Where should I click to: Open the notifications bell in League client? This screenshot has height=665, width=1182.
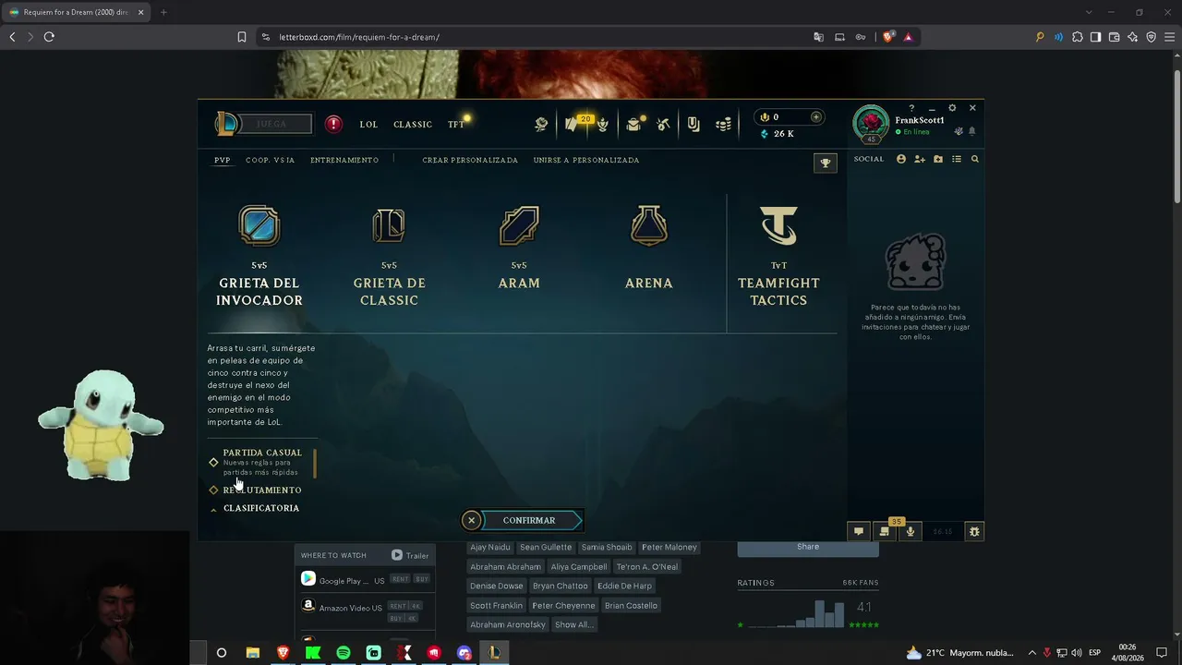pyautogui.click(x=971, y=132)
